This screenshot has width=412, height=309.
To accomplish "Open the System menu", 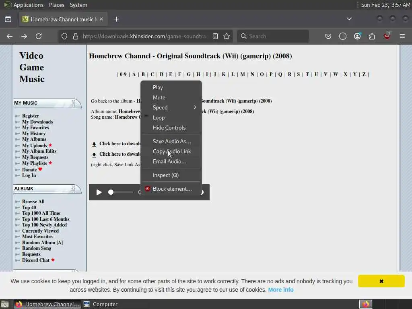I will (78, 5).
